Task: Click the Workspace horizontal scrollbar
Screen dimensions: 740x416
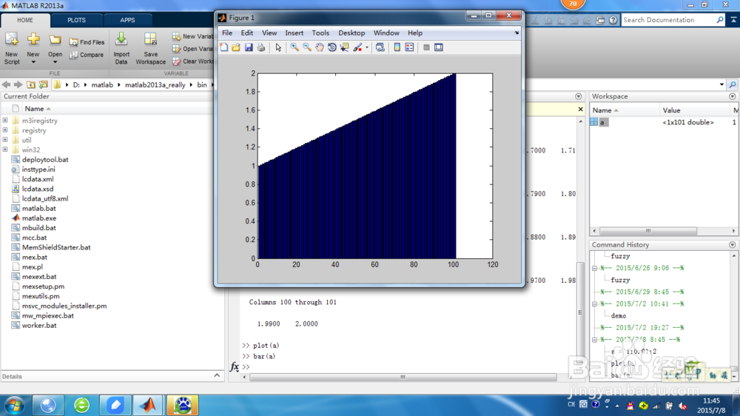Action: pos(648,231)
